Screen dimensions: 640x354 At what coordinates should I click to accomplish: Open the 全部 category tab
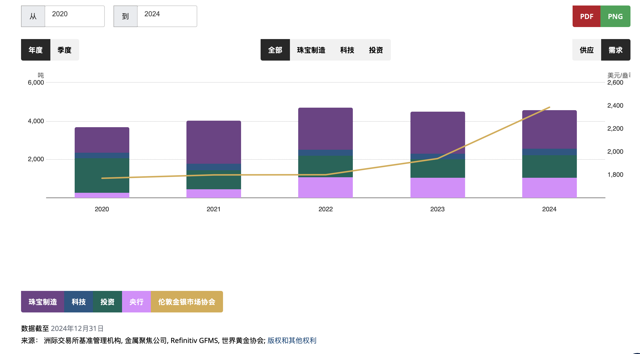click(x=275, y=50)
